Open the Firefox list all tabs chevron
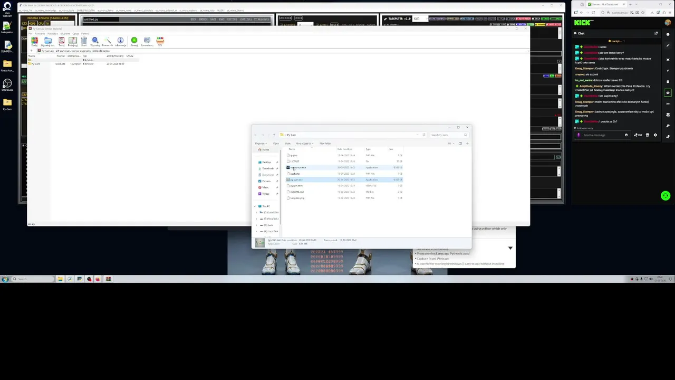This screenshot has height=380, width=675. [637, 4]
